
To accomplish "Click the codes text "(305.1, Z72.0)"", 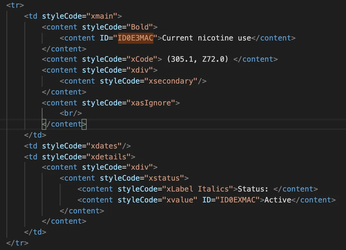I will point(197,59).
